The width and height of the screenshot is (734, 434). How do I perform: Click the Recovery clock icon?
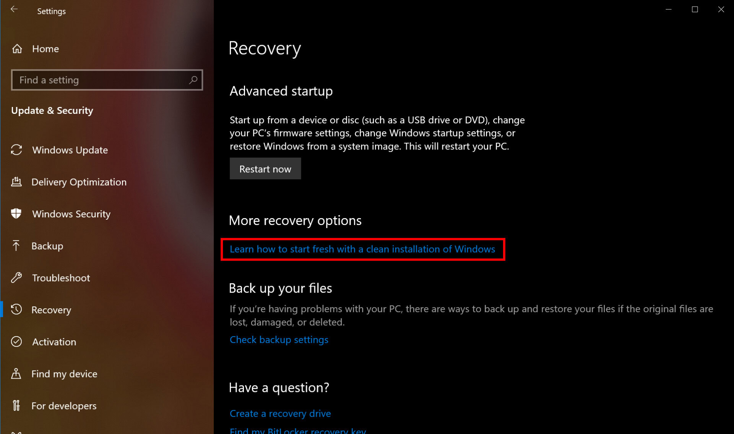[16, 309]
